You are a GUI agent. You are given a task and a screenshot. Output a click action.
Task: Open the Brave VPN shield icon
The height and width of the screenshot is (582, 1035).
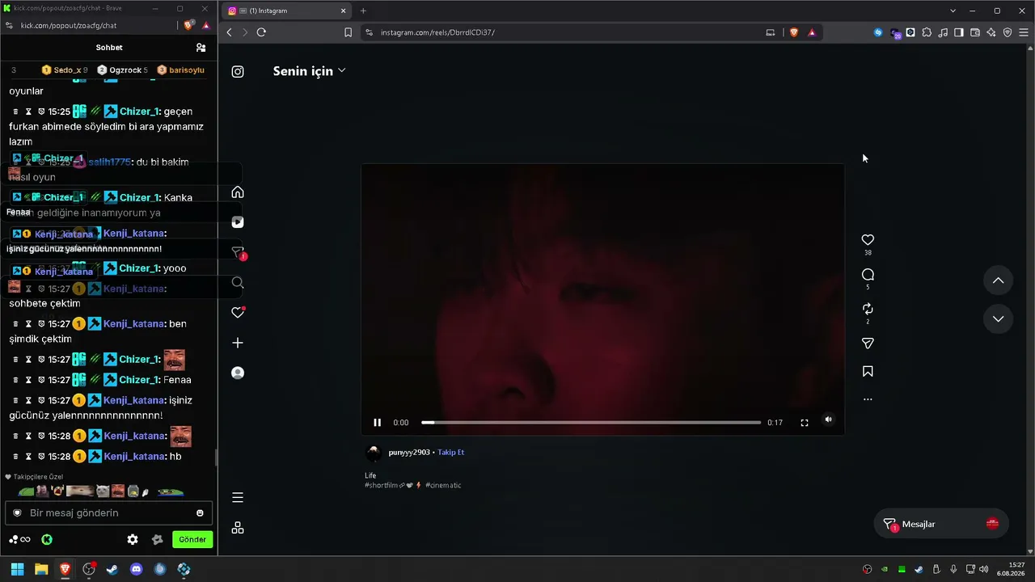click(x=1008, y=32)
